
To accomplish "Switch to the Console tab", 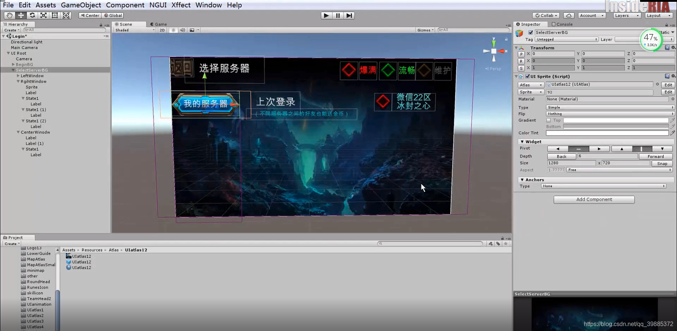I will (562, 24).
